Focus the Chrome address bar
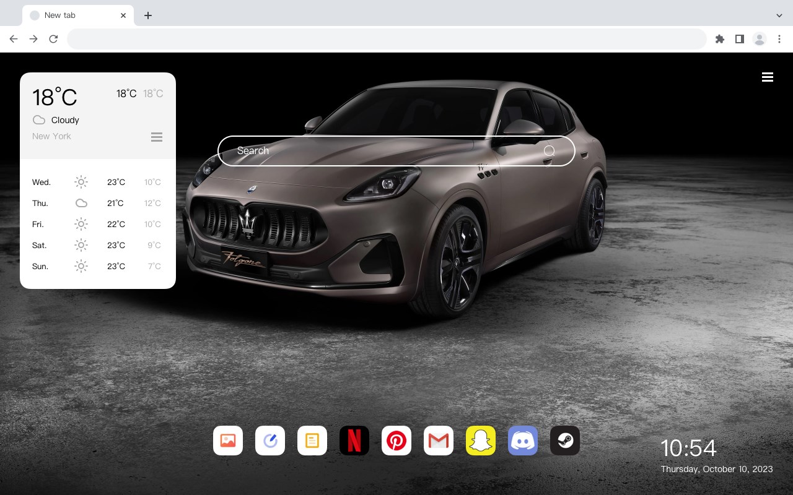Screen dimensions: 793x495 tap(387, 39)
